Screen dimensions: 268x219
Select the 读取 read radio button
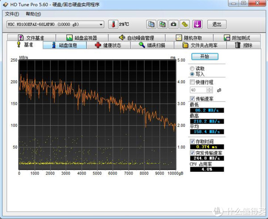[192, 69]
